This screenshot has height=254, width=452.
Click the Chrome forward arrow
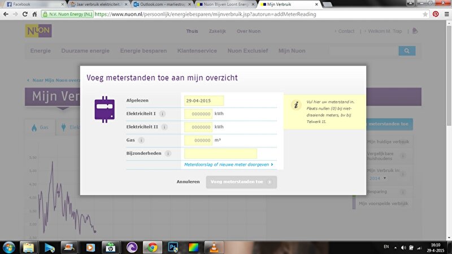(x=16, y=14)
